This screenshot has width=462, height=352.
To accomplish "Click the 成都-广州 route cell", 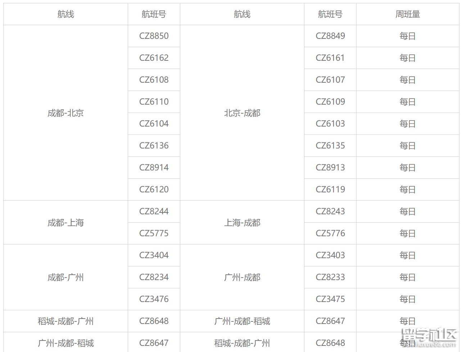I will click(65, 277).
